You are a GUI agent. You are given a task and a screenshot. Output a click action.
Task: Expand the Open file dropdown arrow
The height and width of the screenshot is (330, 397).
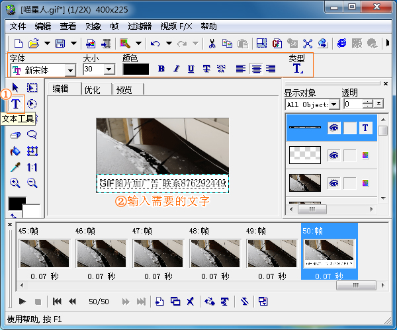tap(48, 43)
